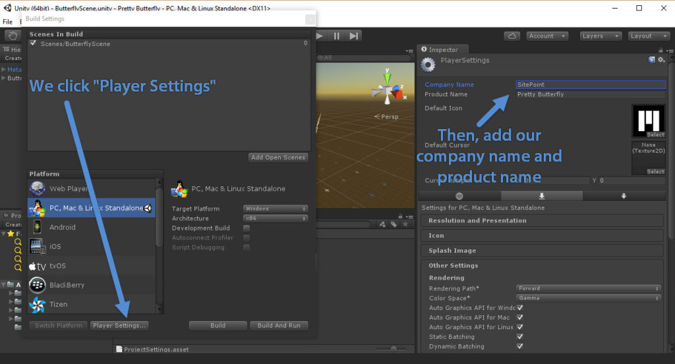Select the Web Player platform icon
This screenshot has width=675, height=364.
37,189
